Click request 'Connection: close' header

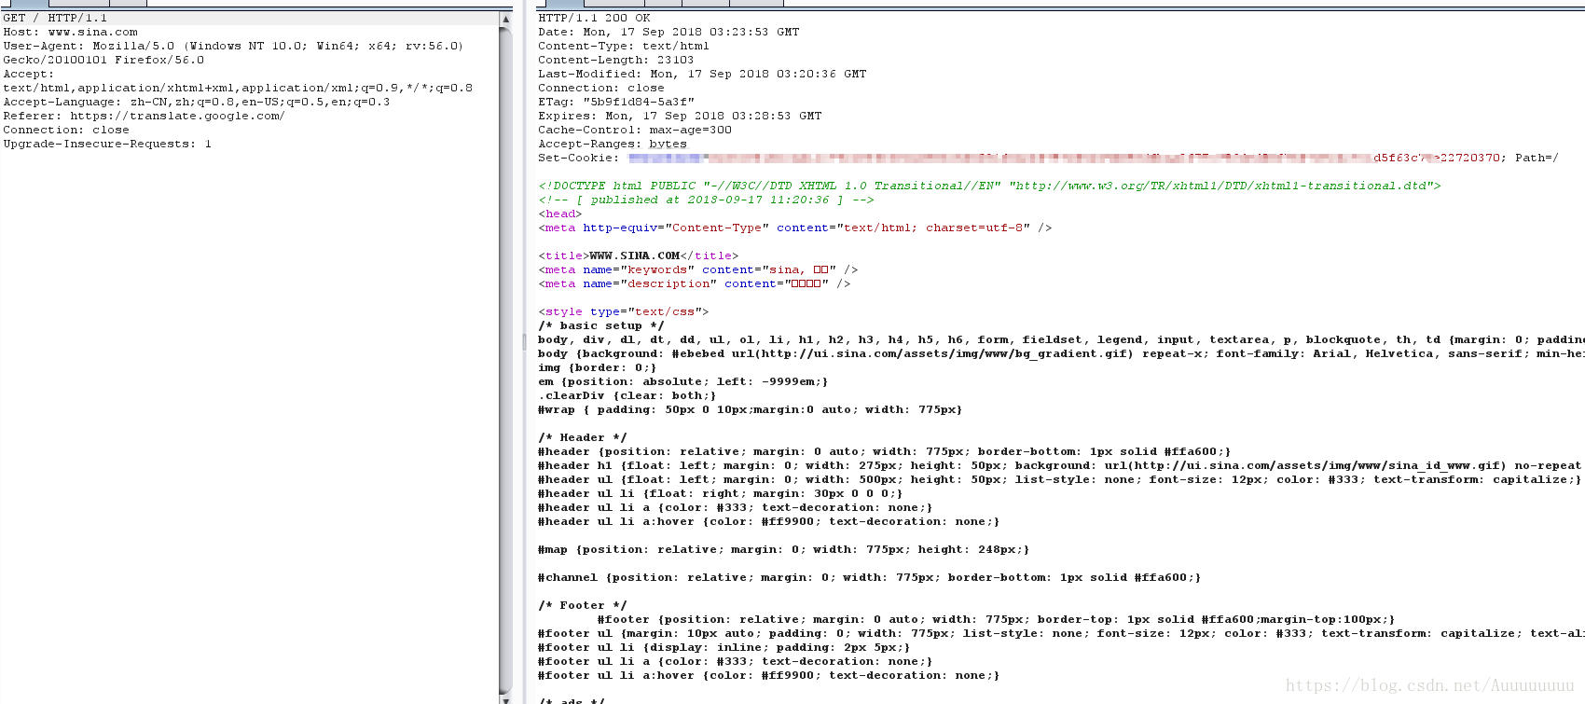[x=66, y=130]
